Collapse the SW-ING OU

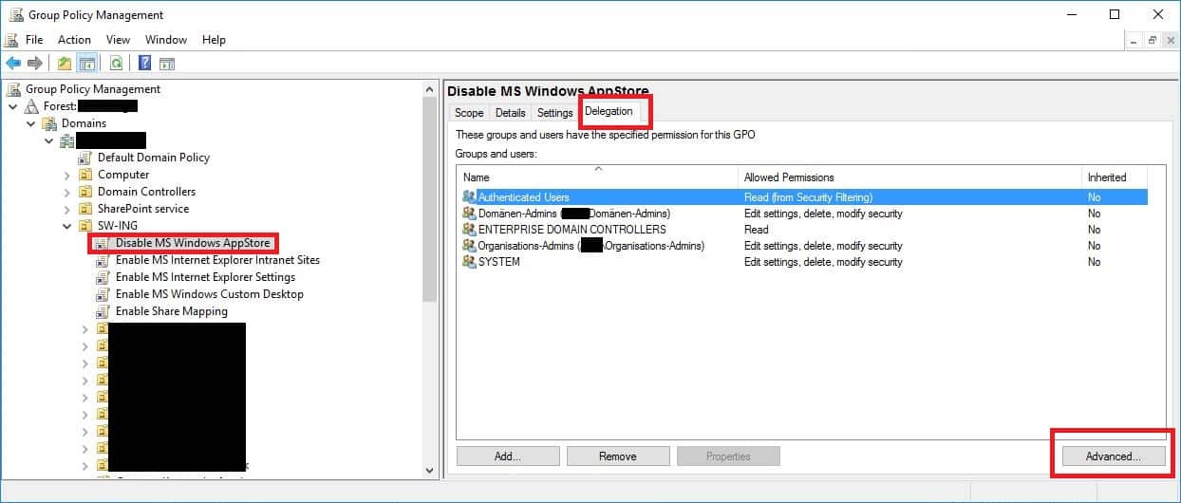pyautogui.click(x=67, y=226)
